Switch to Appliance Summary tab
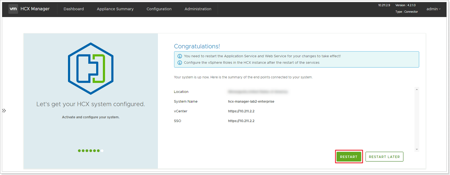Image resolution: width=450 pixels, height=175 pixels. pyautogui.click(x=115, y=9)
